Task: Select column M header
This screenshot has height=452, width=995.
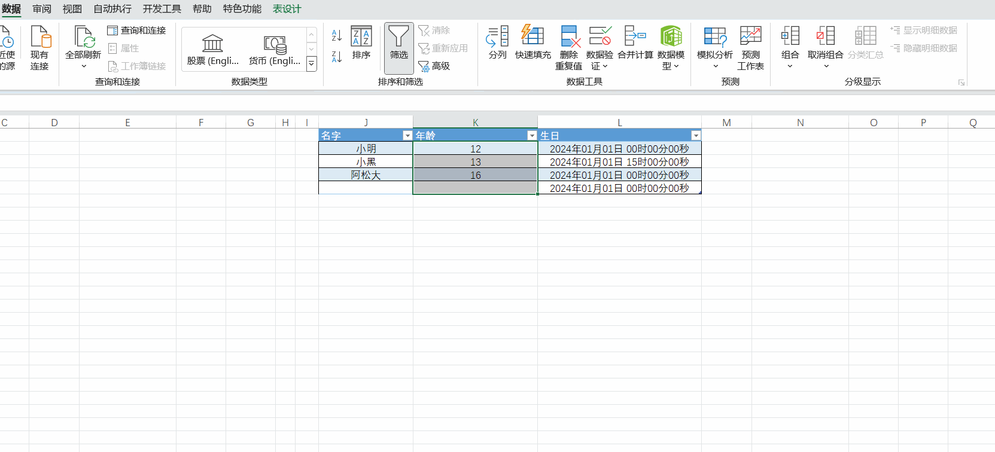Action: coord(726,123)
